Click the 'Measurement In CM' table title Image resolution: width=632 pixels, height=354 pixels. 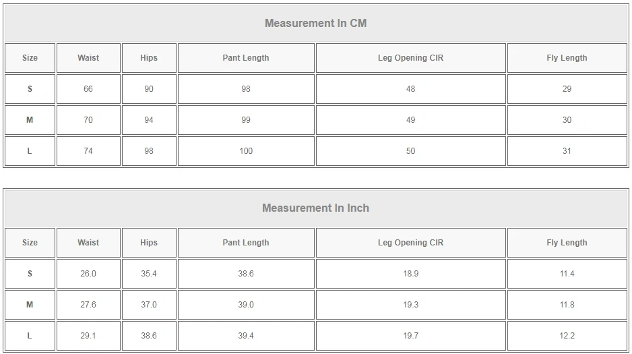click(x=315, y=24)
